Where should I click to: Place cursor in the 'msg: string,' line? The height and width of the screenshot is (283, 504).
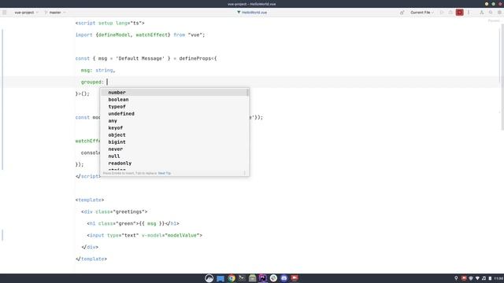(98, 70)
